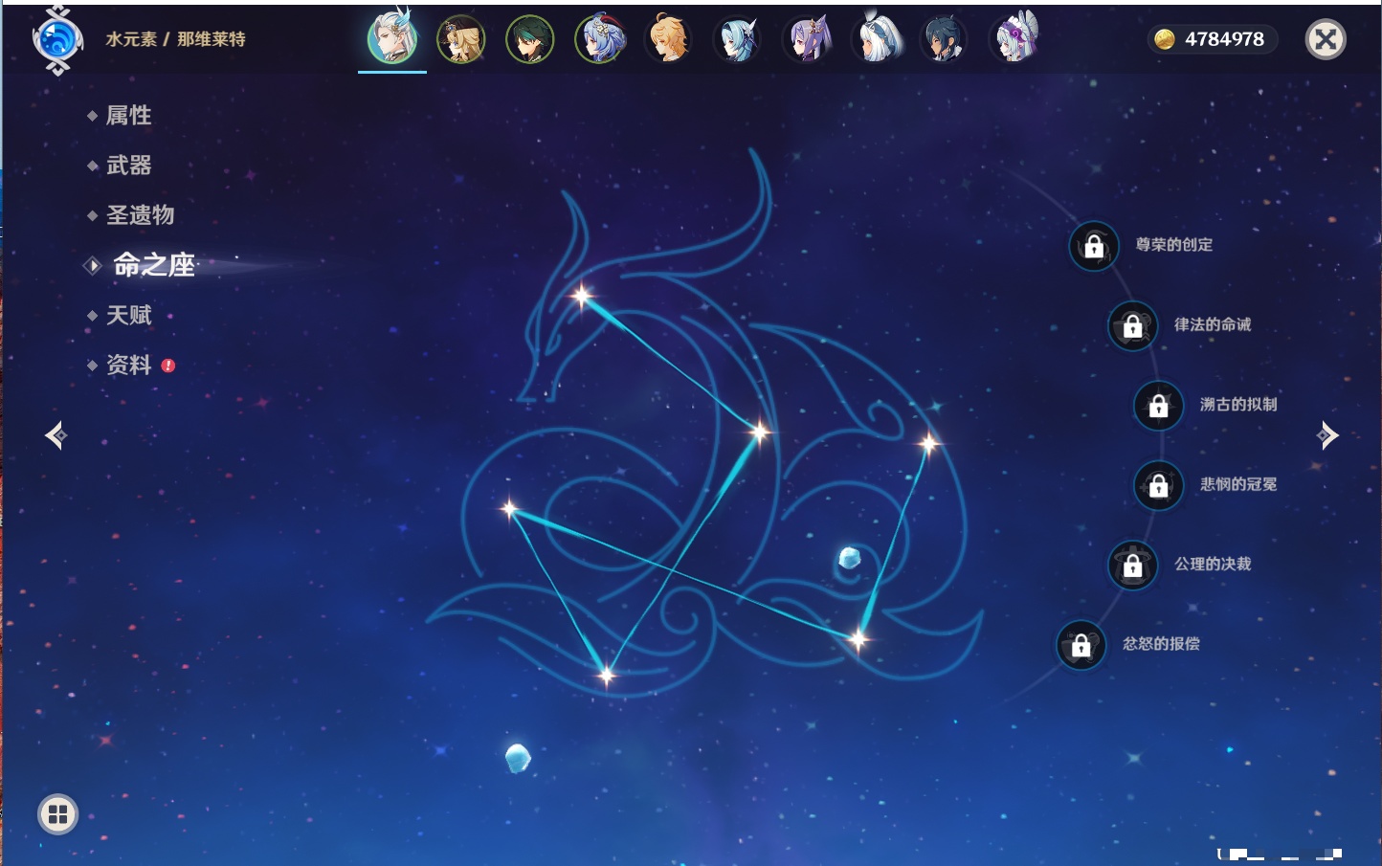
Task: Choose Ganyu's blue-haired avatar
Action: (599, 40)
